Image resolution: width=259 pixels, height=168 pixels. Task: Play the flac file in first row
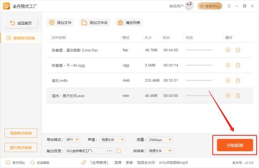(228, 50)
